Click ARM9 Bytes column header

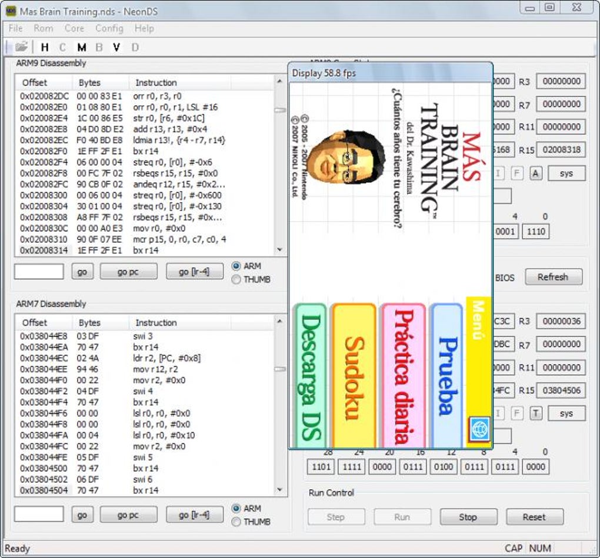[x=101, y=82]
